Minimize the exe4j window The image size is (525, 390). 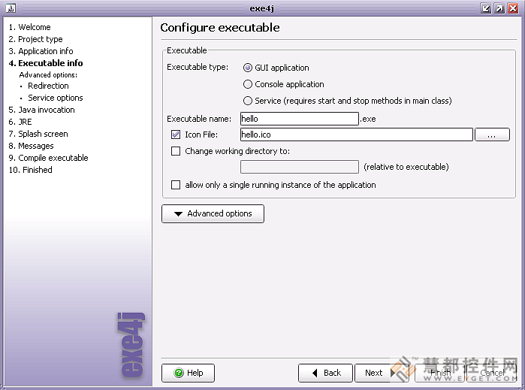click(486, 8)
